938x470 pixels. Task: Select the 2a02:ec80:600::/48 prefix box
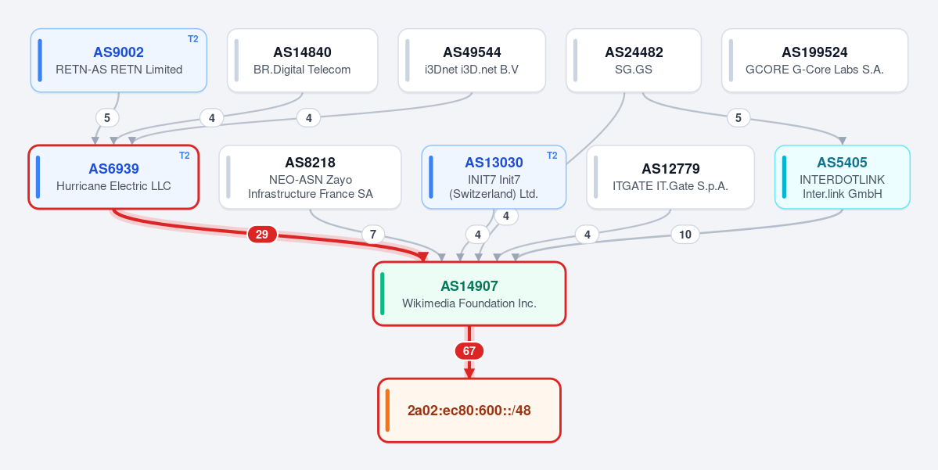point(469,411)
